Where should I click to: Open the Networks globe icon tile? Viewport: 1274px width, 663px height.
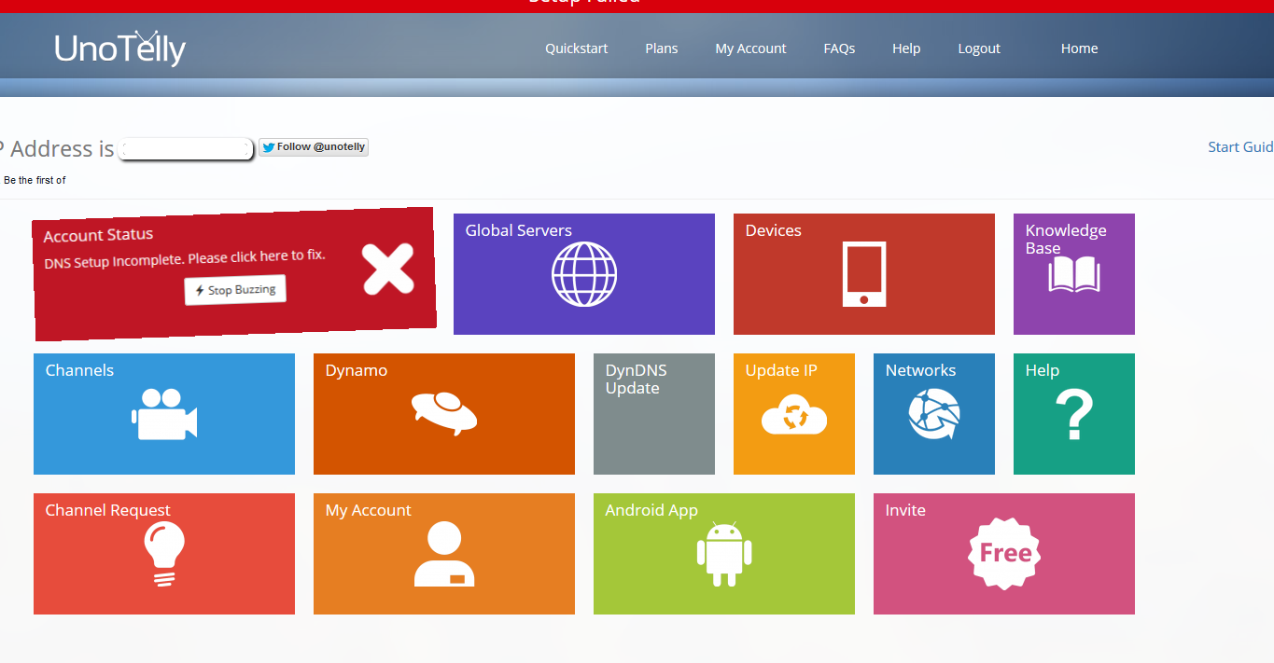pyautogui.click(x=933, y=415)
